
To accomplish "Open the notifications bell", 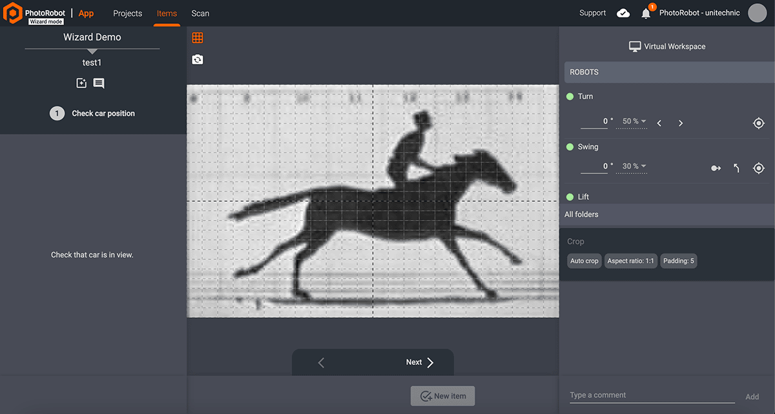I will click(x=646, y=14).
